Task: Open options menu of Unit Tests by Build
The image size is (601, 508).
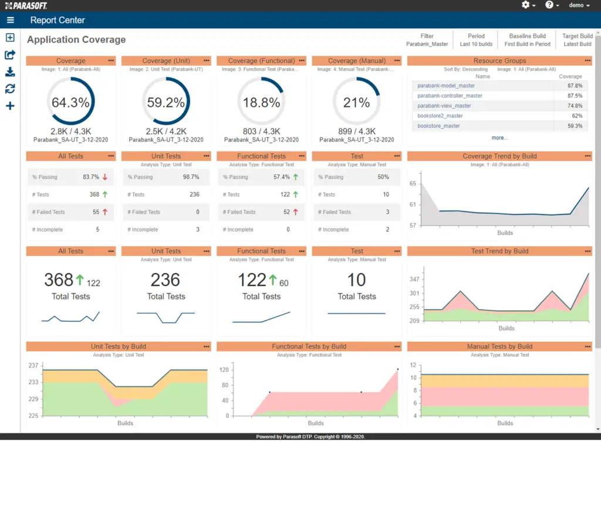Action: click(x=206, y=346)
